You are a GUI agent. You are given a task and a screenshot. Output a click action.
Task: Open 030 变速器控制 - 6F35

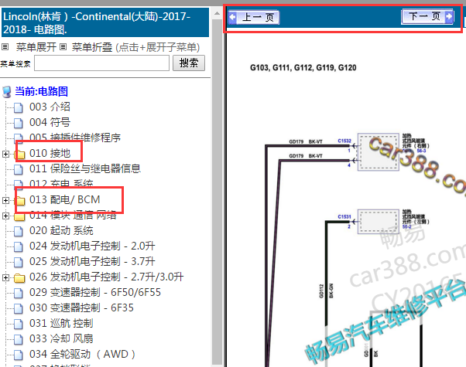point(81,308)
